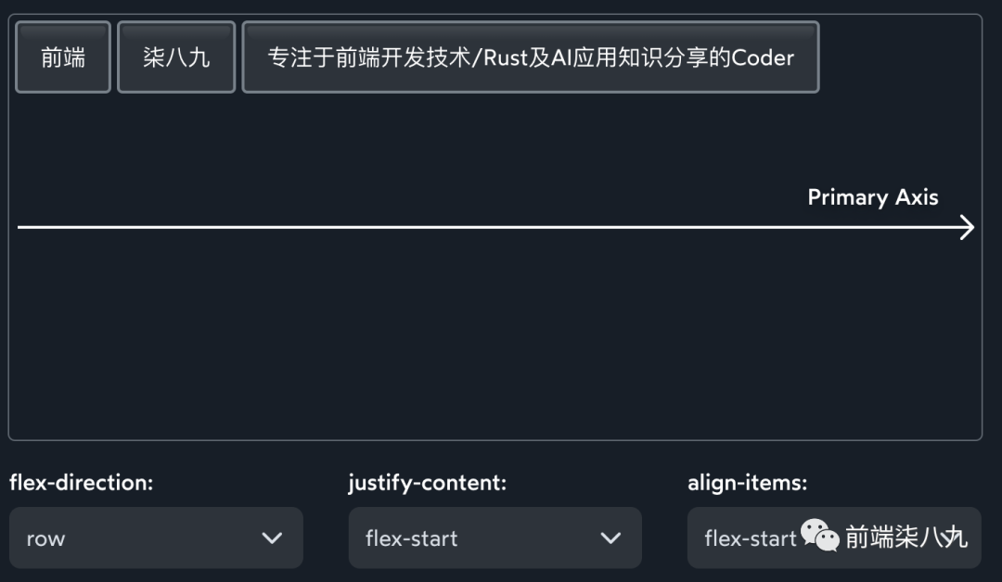The image size is (1002, 582).
Task: Click the 前端 flex item
Action: tap(63, 57)
